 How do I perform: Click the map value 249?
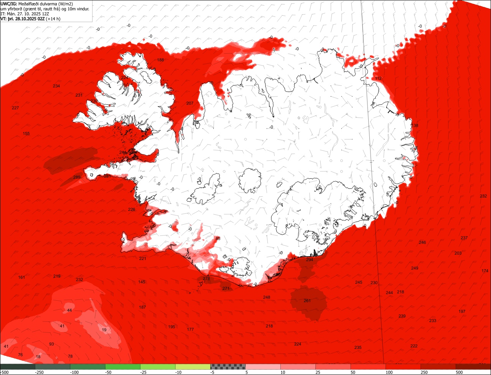click(415, 268)
